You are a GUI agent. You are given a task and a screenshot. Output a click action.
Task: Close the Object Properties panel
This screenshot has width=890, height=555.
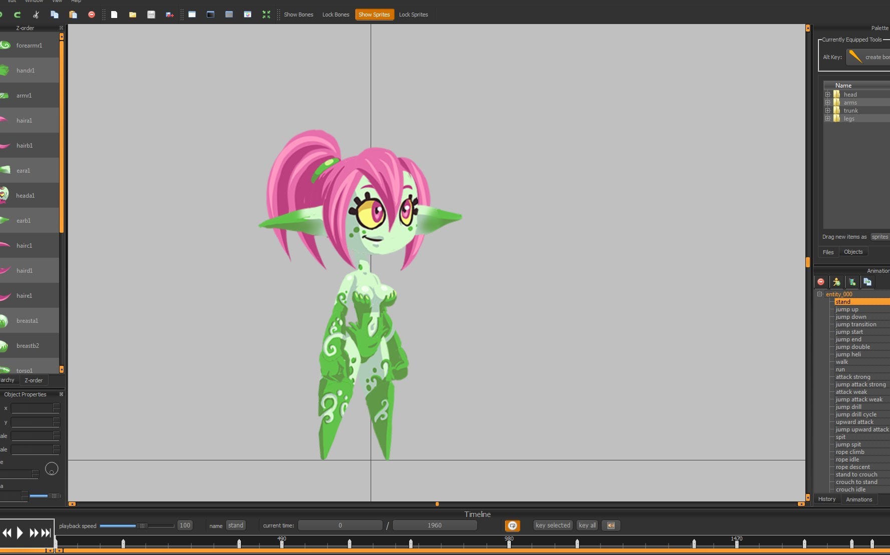pyautogui.click(x=62, y=394)
